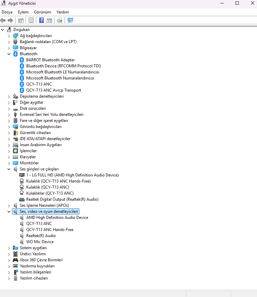Select Bluetooth Device (RFCOMM Protocol TDI)
257x297 pixels.
coord(63,66)
